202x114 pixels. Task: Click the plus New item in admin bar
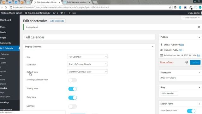(72, 13)
